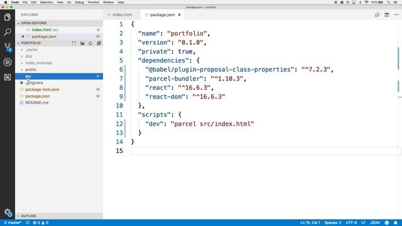Viewport: 402px width, 226px height.
Task: Click the editor overview ruler scrollbar
Action: point(399,119)
